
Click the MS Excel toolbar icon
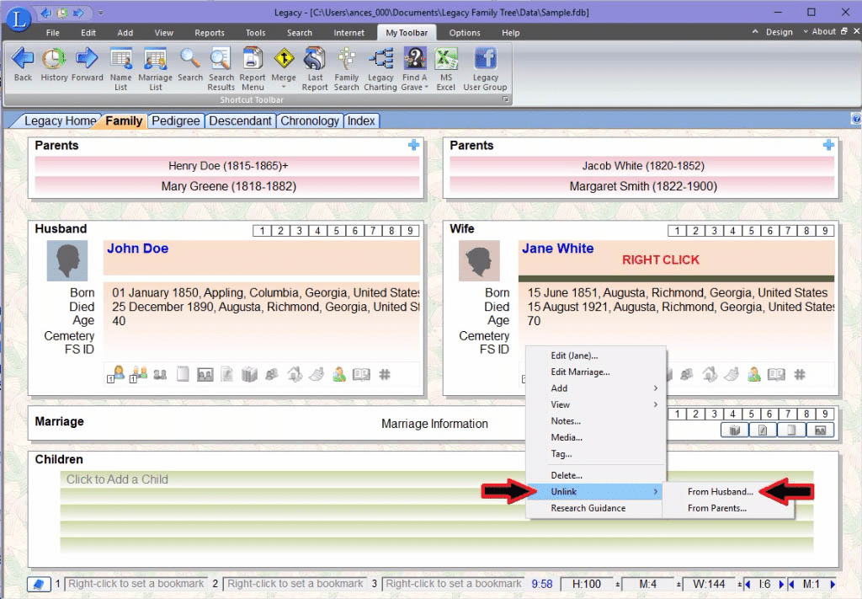point(446,58)
